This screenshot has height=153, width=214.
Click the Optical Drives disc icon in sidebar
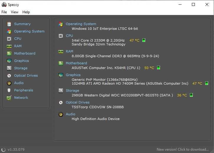coord(9,75)
